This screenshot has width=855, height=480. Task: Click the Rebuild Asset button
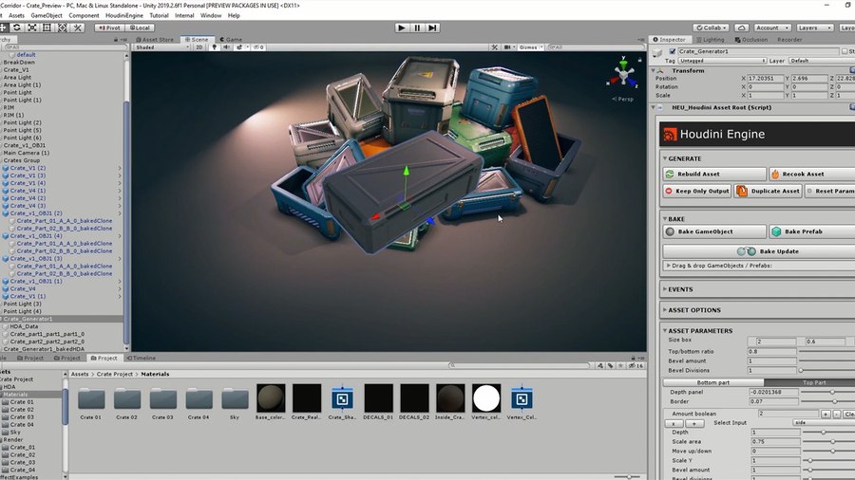pyautogui.click(x=714, y=175)
